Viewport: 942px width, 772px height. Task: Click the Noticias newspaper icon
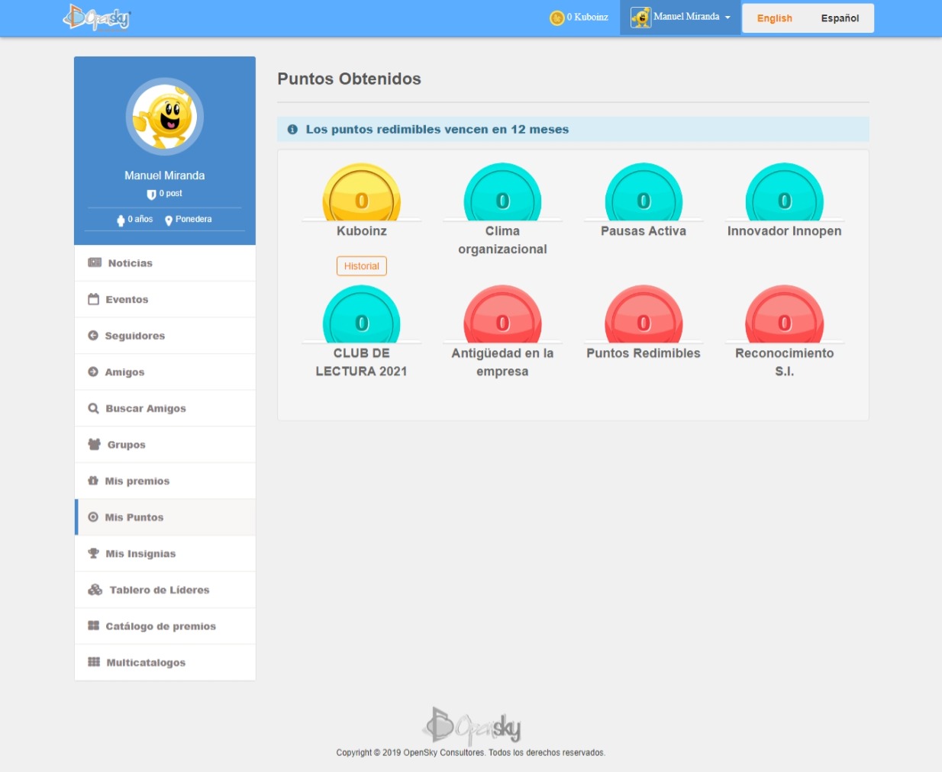point(95,262)
